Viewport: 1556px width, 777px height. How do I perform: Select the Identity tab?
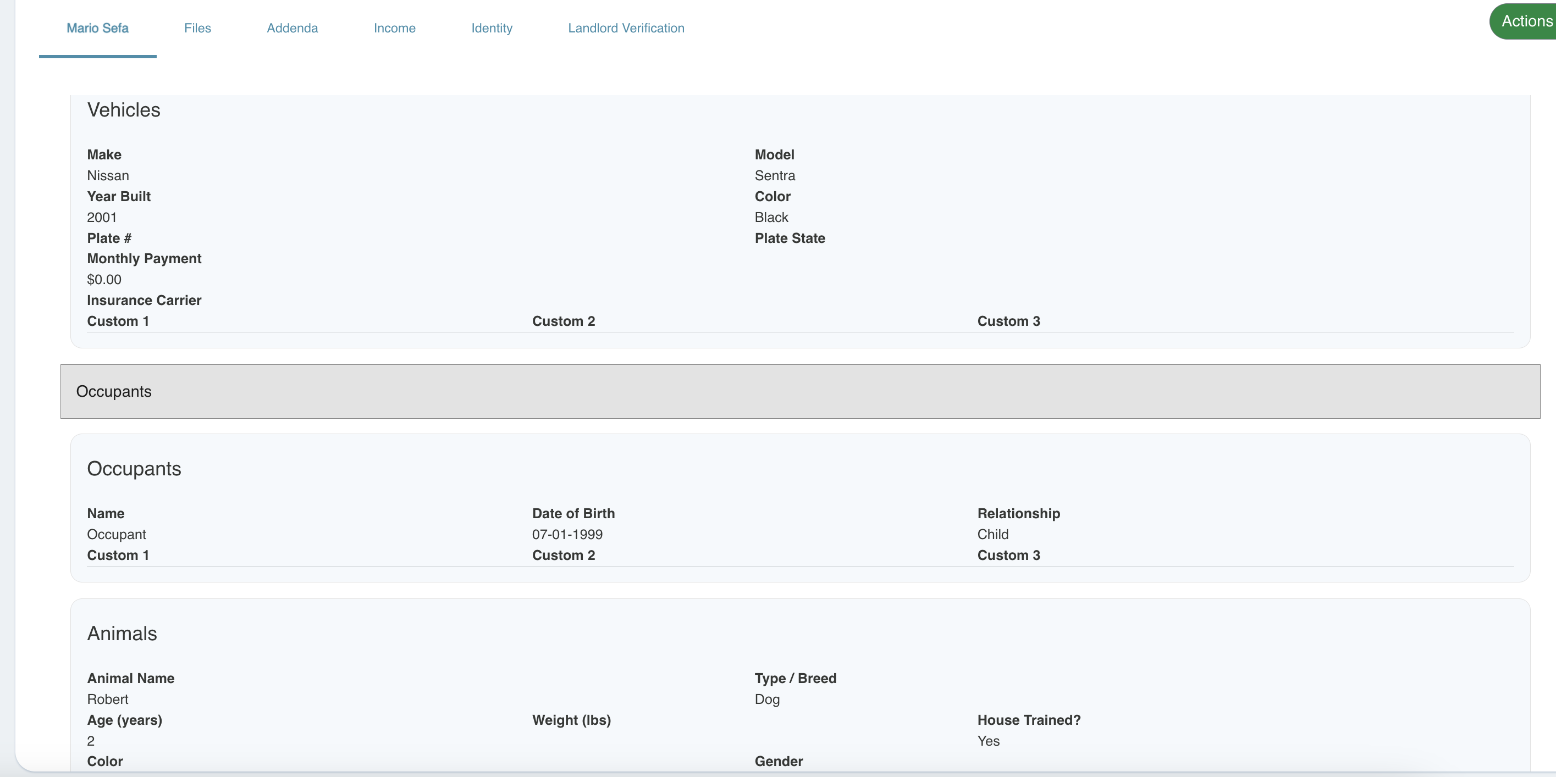pos(492,29)
